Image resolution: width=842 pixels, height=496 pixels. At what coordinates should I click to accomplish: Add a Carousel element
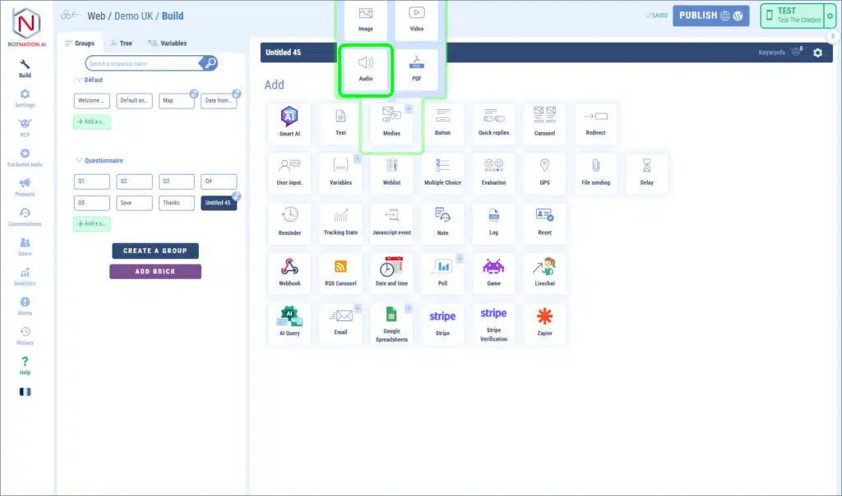[544, 122]
